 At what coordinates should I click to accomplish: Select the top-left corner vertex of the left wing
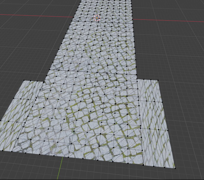23,80
